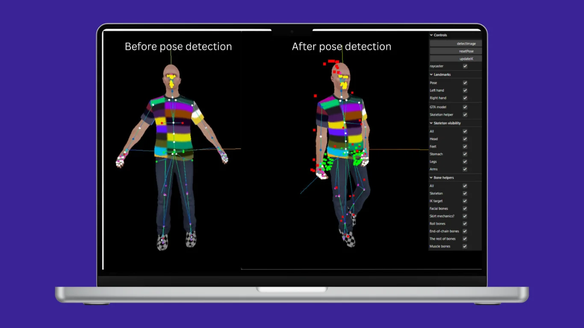Disable the Right hand landmarks
Image resolution: width=584 pixels, height=328 pixels.
pyautogui.click(x=465, y=98)
